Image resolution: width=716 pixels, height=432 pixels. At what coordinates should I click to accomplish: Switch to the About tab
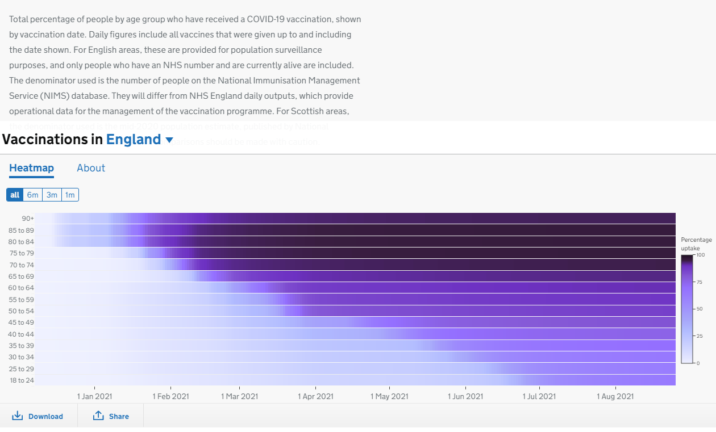[91, 168]
